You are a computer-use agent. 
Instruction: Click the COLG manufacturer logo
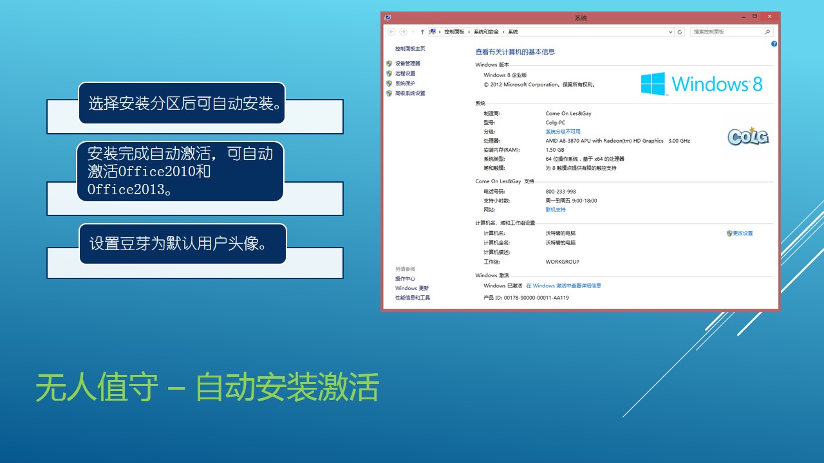pos(748,136)
